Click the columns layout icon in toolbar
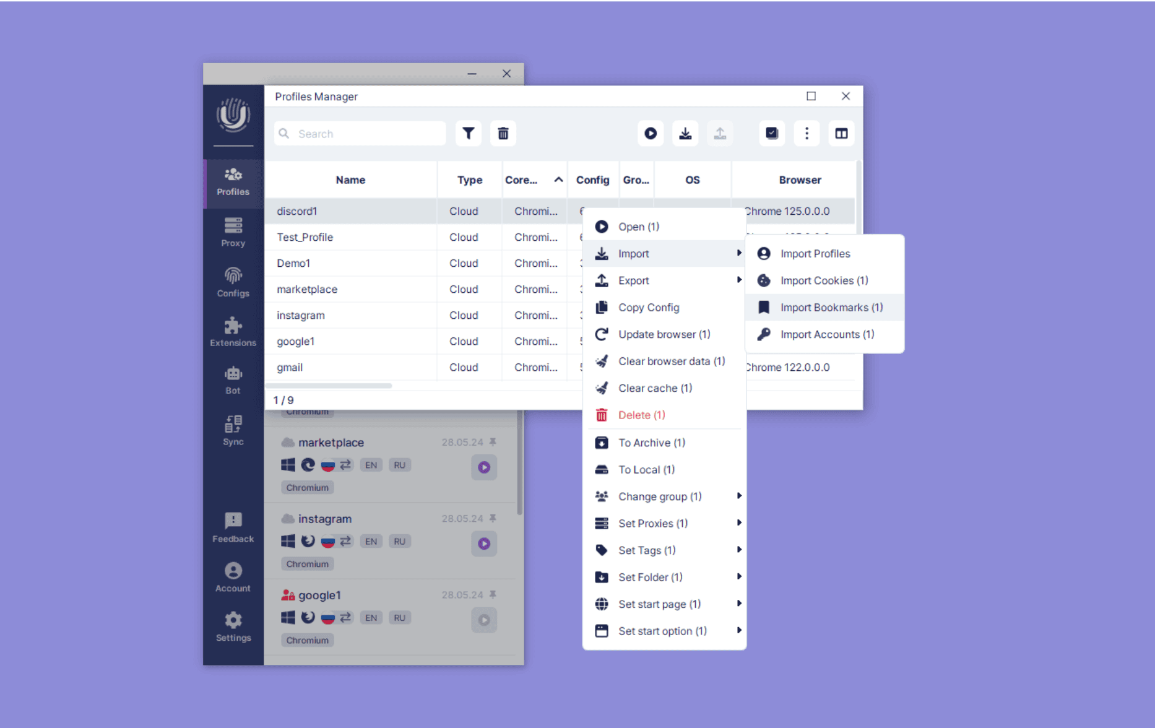Image resolution: width=1155 pixels, height=728 pixels. pyautogui.click(x=841, y=133)
